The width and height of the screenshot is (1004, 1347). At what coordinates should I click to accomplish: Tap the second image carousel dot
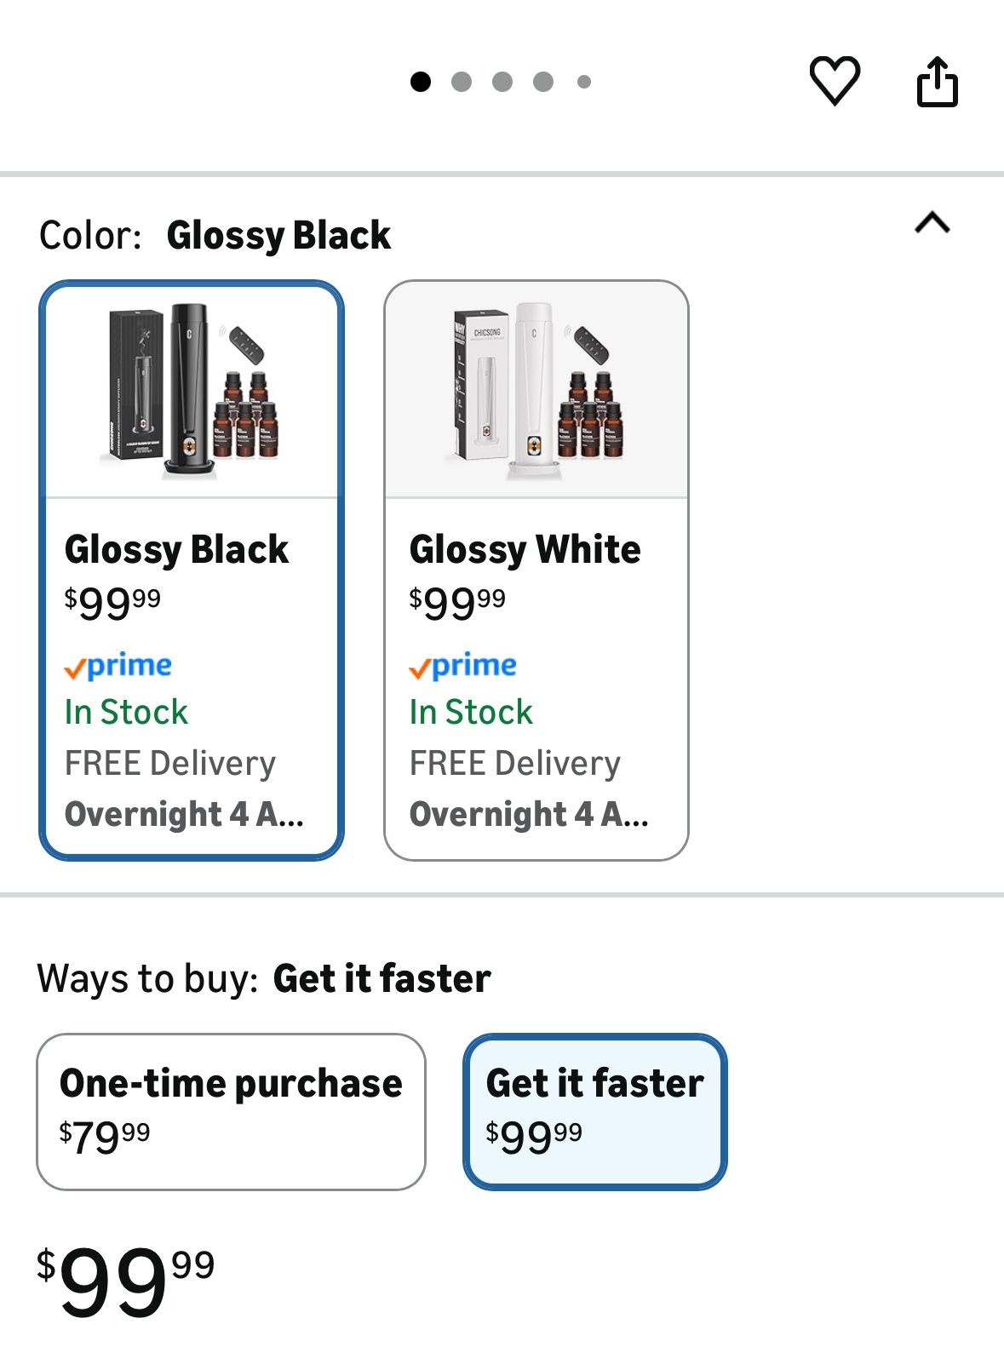click(x=462, y=80)
